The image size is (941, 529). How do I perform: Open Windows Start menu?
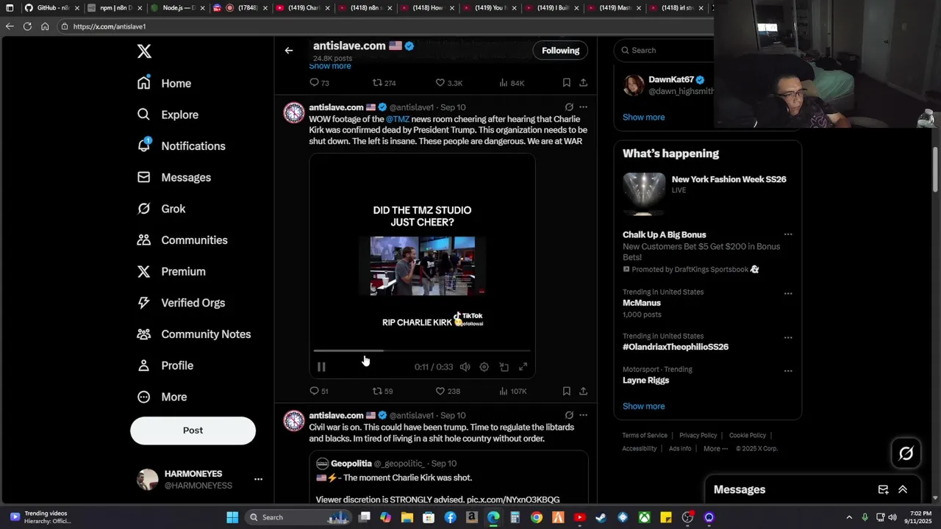point(232,517)
